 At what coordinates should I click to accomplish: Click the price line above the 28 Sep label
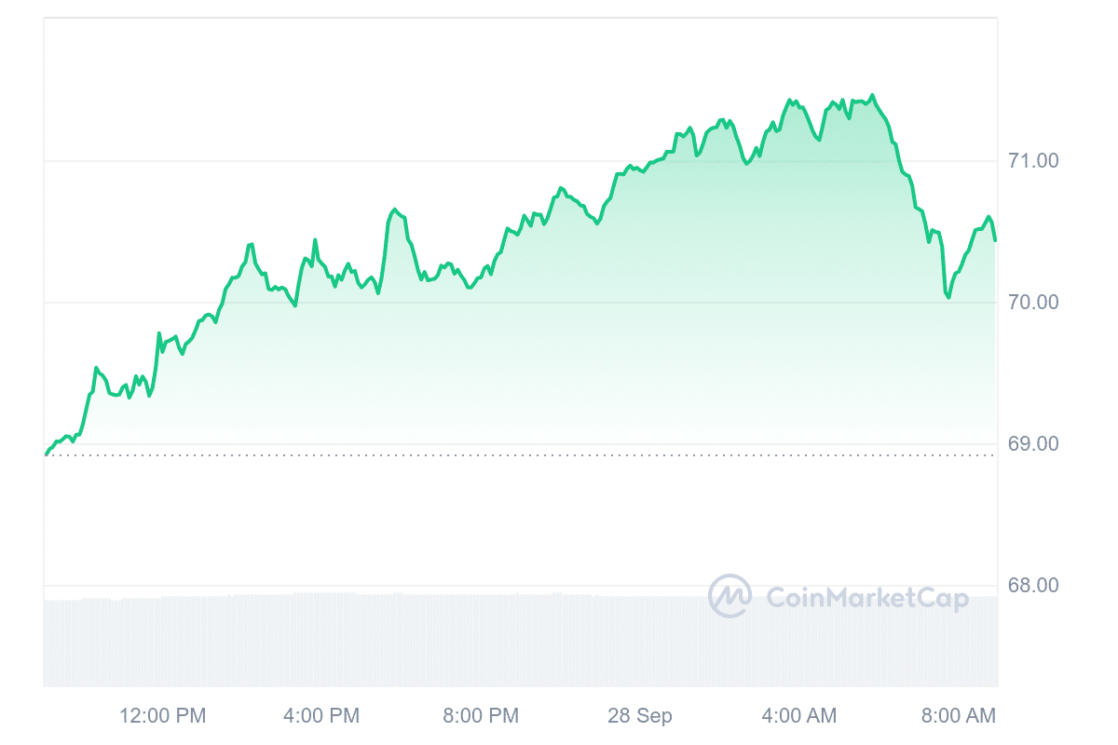pos(640,170)
